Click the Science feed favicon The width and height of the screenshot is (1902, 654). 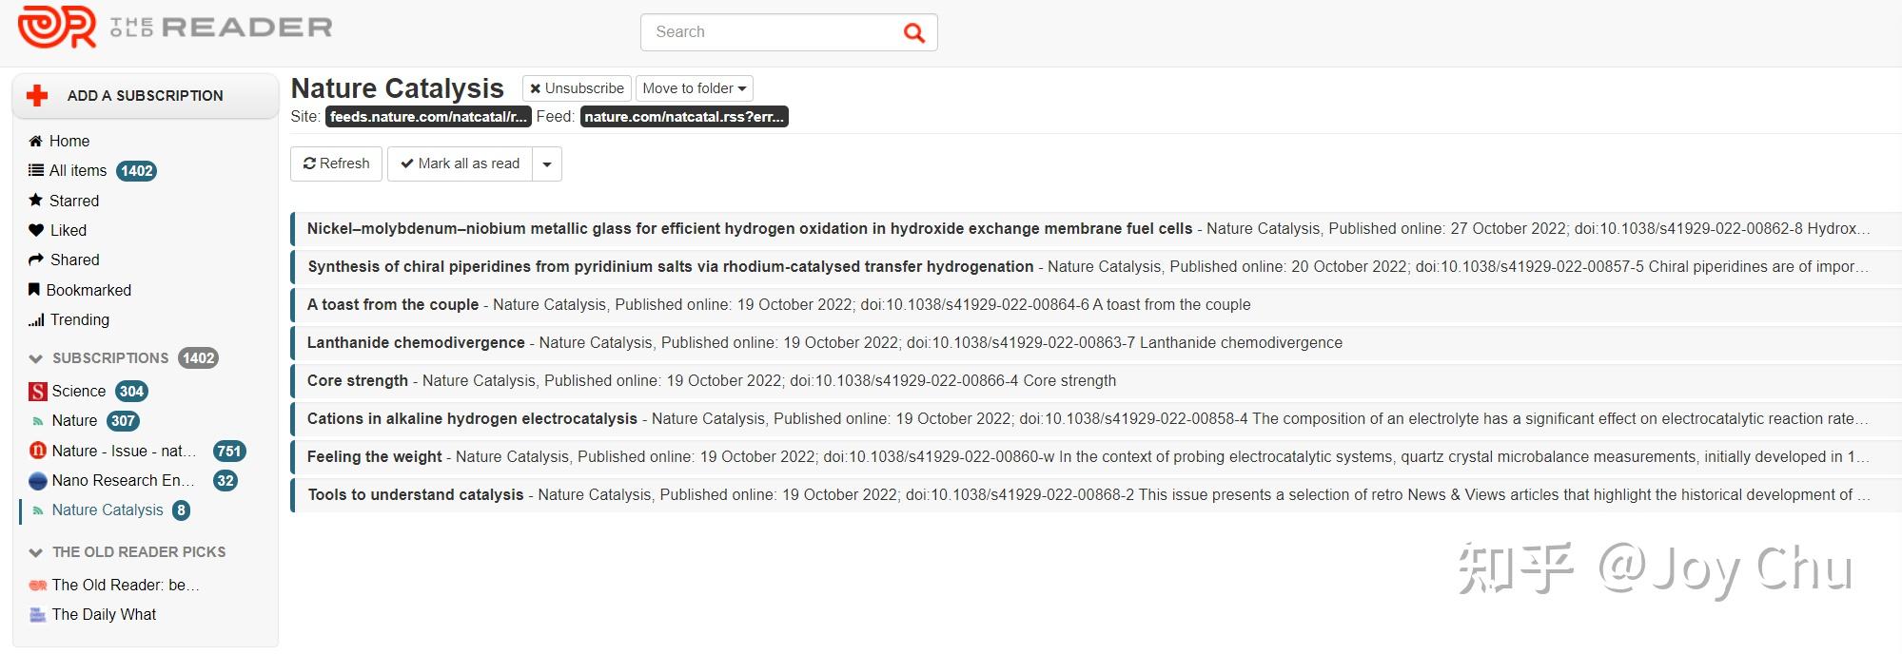pyautogui.click(x=37, y=391)
